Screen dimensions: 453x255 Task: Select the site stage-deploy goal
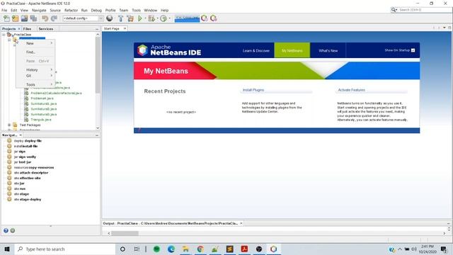point(28,200)
